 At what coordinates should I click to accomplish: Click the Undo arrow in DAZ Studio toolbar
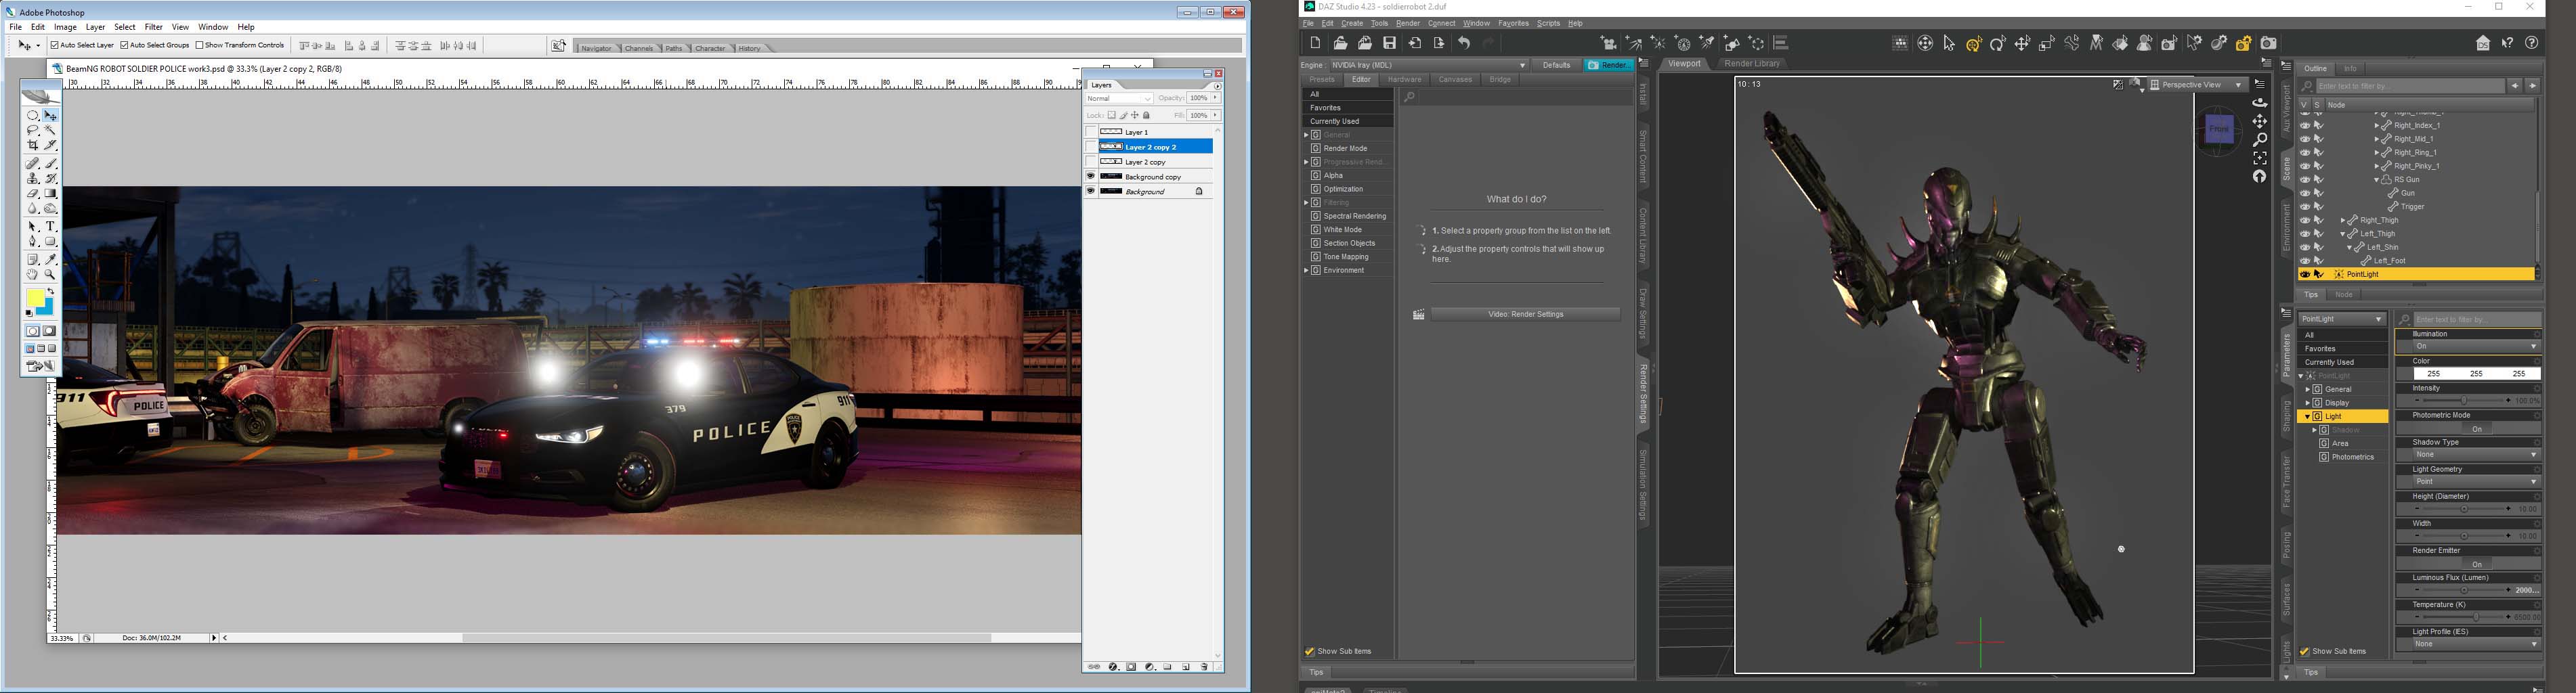click(x=1464, y=44)
